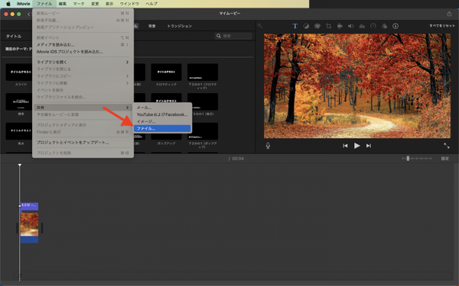
Task: Open clip filter and audio effects tool
Action: tap(384, 26)
